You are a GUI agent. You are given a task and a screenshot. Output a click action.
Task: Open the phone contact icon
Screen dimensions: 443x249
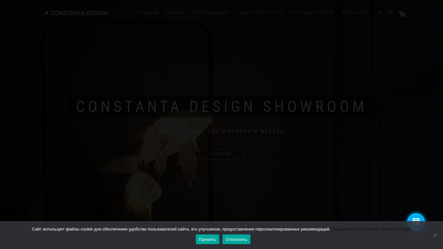coord(381,13)
